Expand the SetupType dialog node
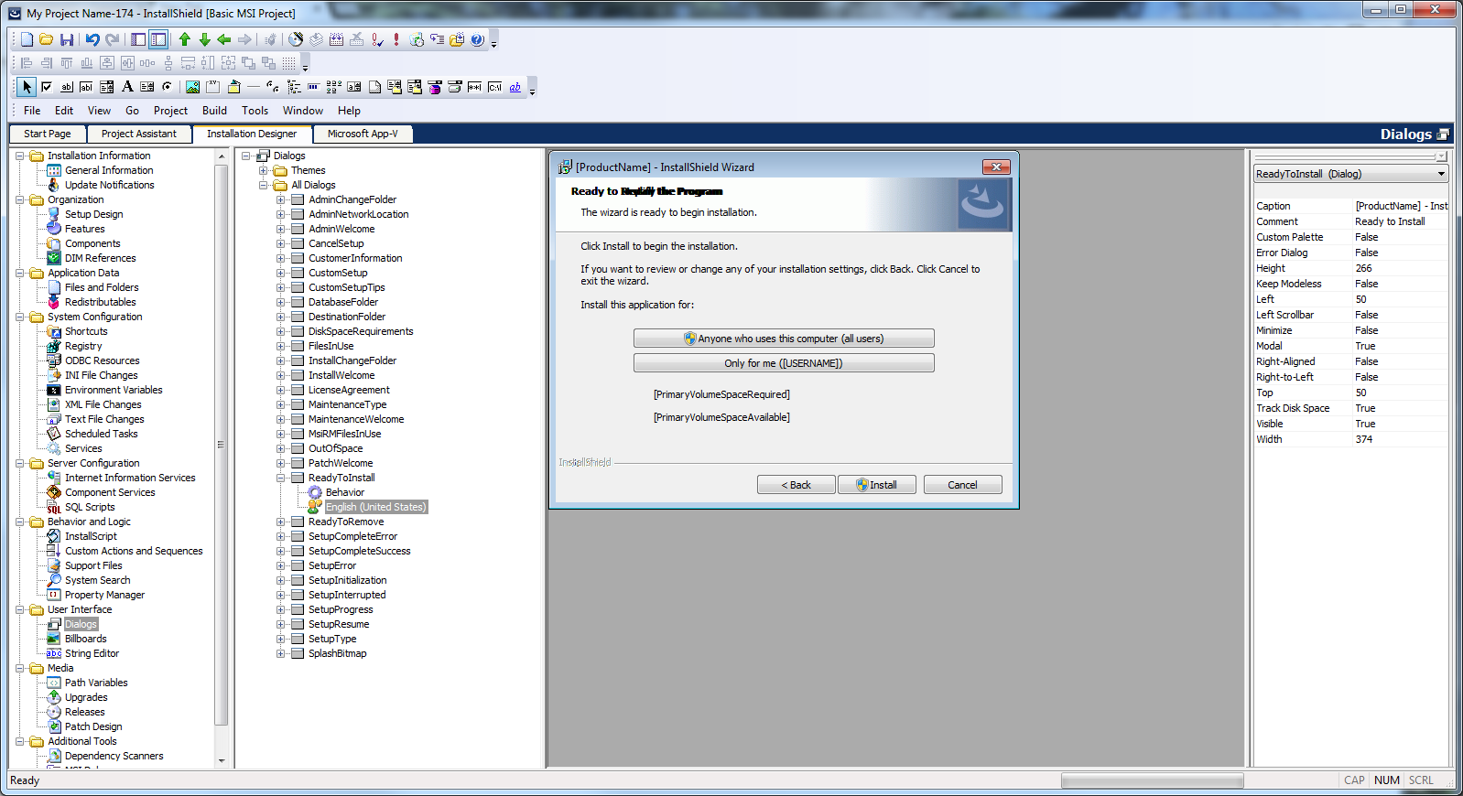 point(281,639)
